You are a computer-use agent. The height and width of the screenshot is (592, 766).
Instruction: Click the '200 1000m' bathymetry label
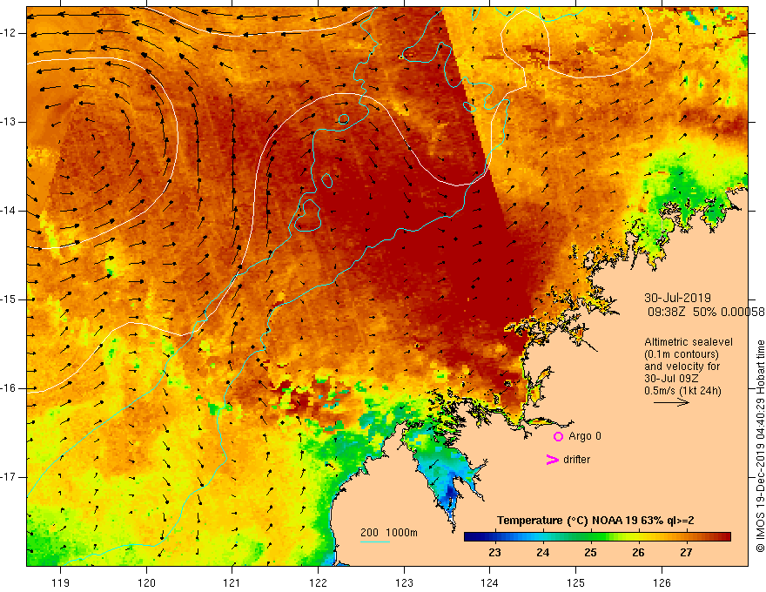click(389, 533)
